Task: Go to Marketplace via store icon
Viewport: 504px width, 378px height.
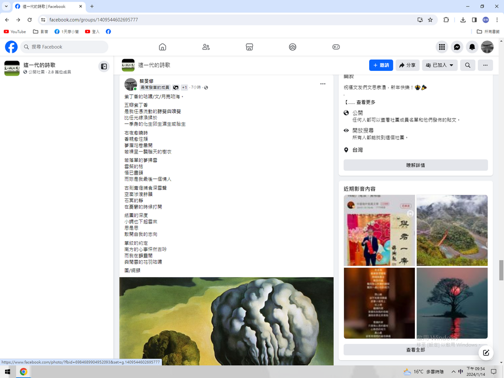Action: pyautogui.click(x=249, y=47)
